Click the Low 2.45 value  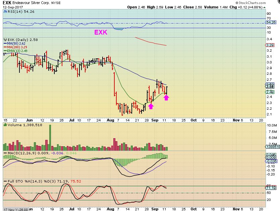[173, 7]
